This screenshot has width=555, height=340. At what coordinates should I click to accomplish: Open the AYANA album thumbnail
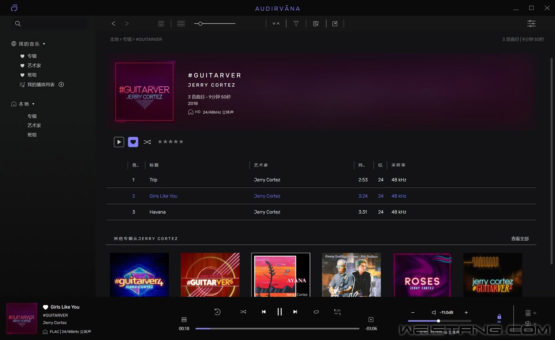(281, 275)
